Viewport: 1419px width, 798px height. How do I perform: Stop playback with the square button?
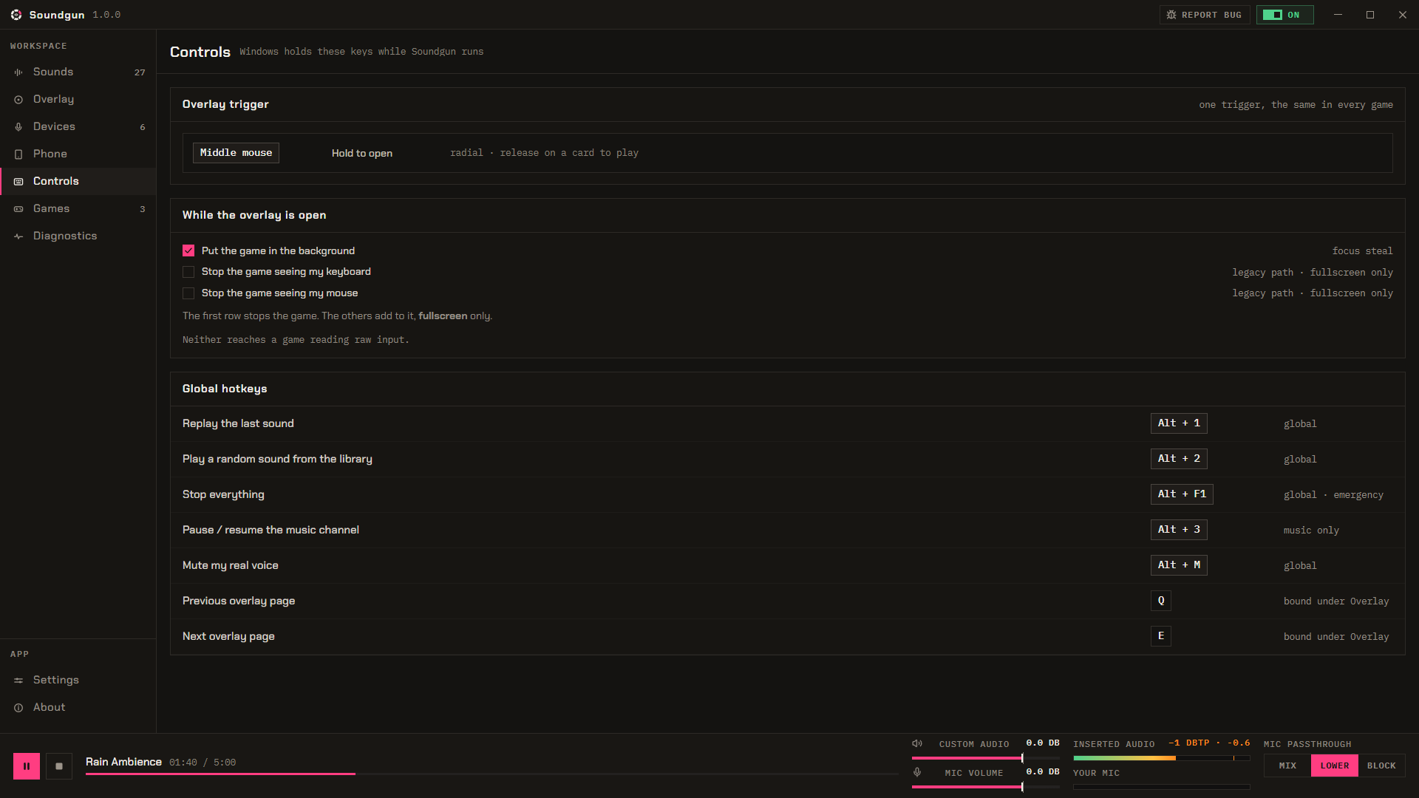[59, 766]
